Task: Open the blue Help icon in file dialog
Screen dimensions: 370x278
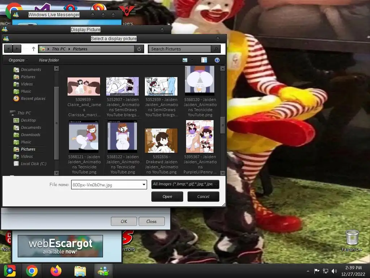Action: (x=217, y=60)
